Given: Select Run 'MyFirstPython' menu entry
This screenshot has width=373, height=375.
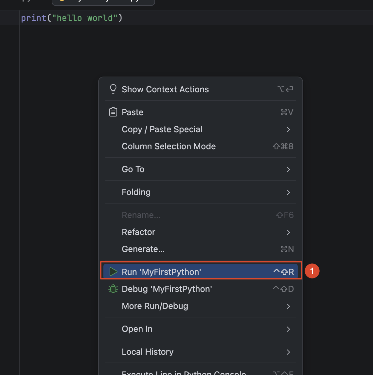Looking at the screenshot, I should (200, 272).
